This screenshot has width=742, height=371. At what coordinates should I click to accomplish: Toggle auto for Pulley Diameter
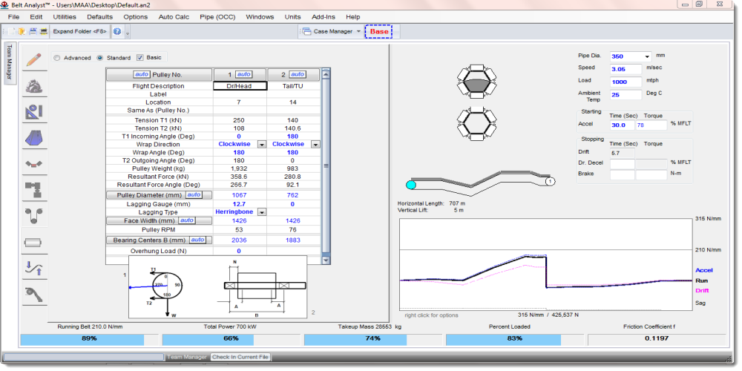pyautogui.click(x=194, y=195)
